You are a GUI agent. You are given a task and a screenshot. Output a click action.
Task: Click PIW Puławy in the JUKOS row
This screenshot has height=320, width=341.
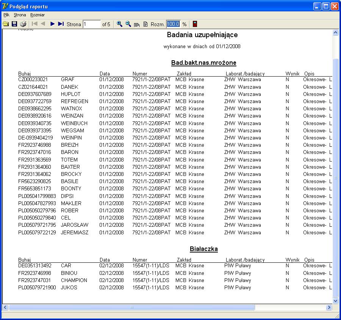pos(238,287)
